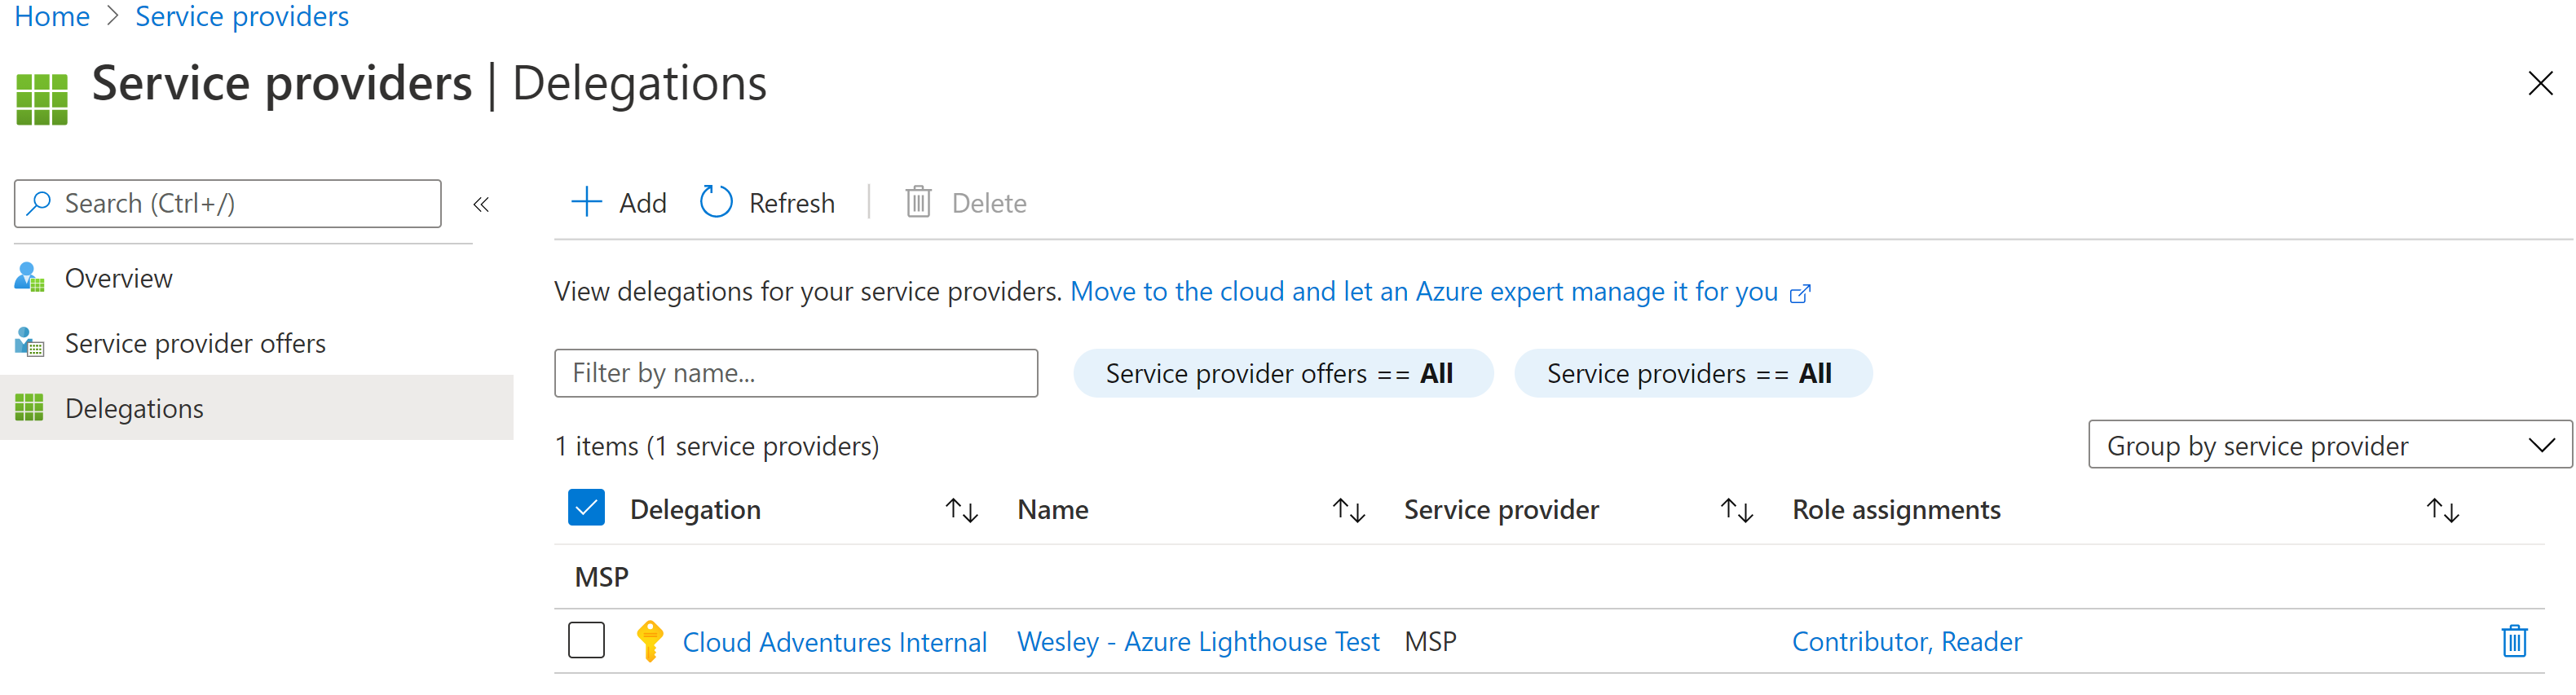The height and width of the screenshot is (695, 2576).
Task: Sort by the Role assignments column arrows
Action: 2443,510
